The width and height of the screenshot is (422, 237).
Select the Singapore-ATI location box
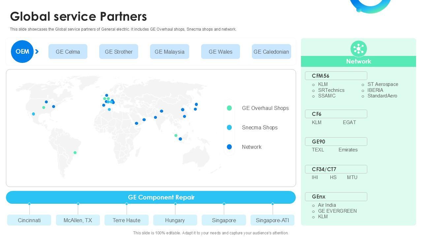[272, 220]
